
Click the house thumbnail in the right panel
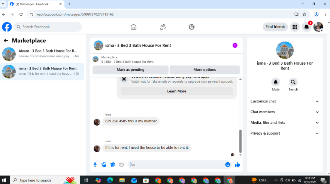tap(285, 50)
